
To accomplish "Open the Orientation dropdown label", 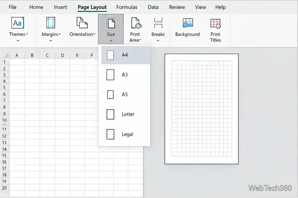I will (x=82, y=34).
